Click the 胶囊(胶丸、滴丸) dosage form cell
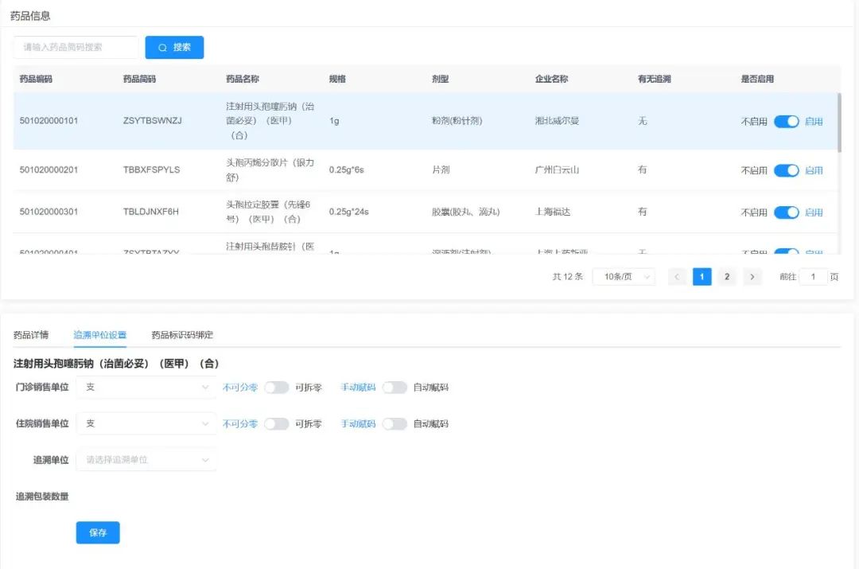 [465, 212]
